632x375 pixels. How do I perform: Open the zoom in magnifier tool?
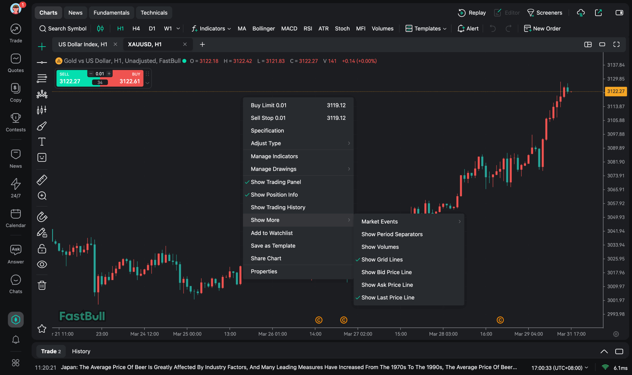pos(42,196)
